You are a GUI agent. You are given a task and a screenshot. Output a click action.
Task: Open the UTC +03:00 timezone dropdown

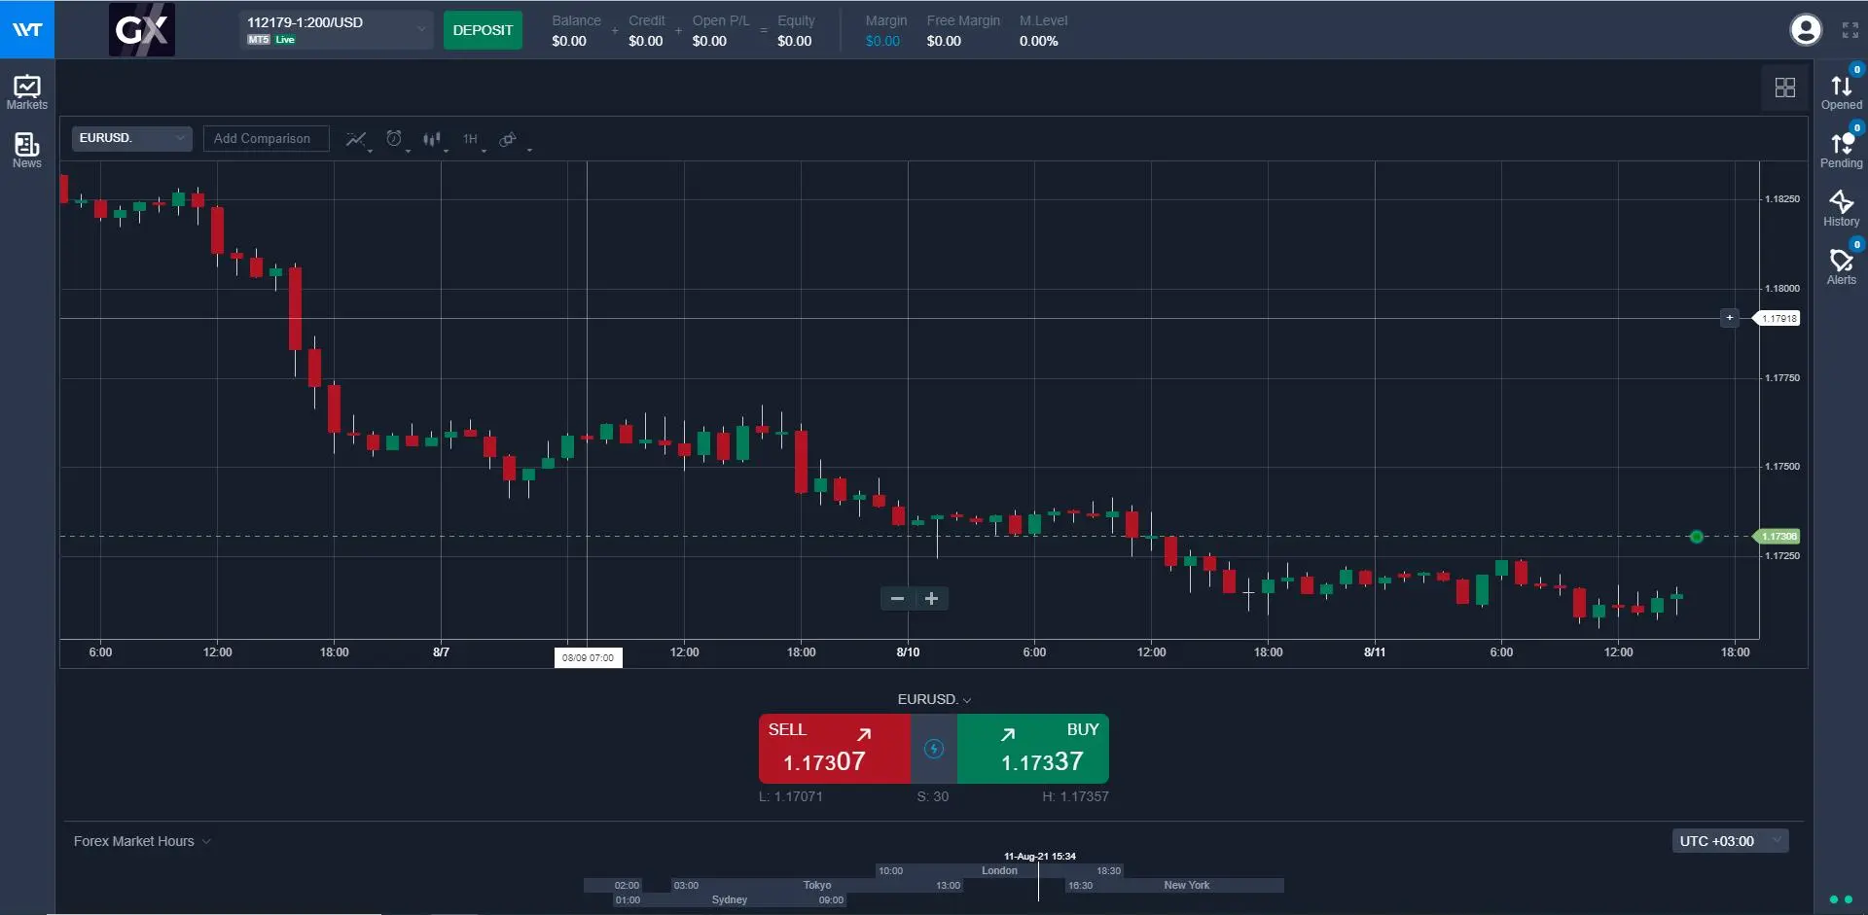tap(1730, 841)
